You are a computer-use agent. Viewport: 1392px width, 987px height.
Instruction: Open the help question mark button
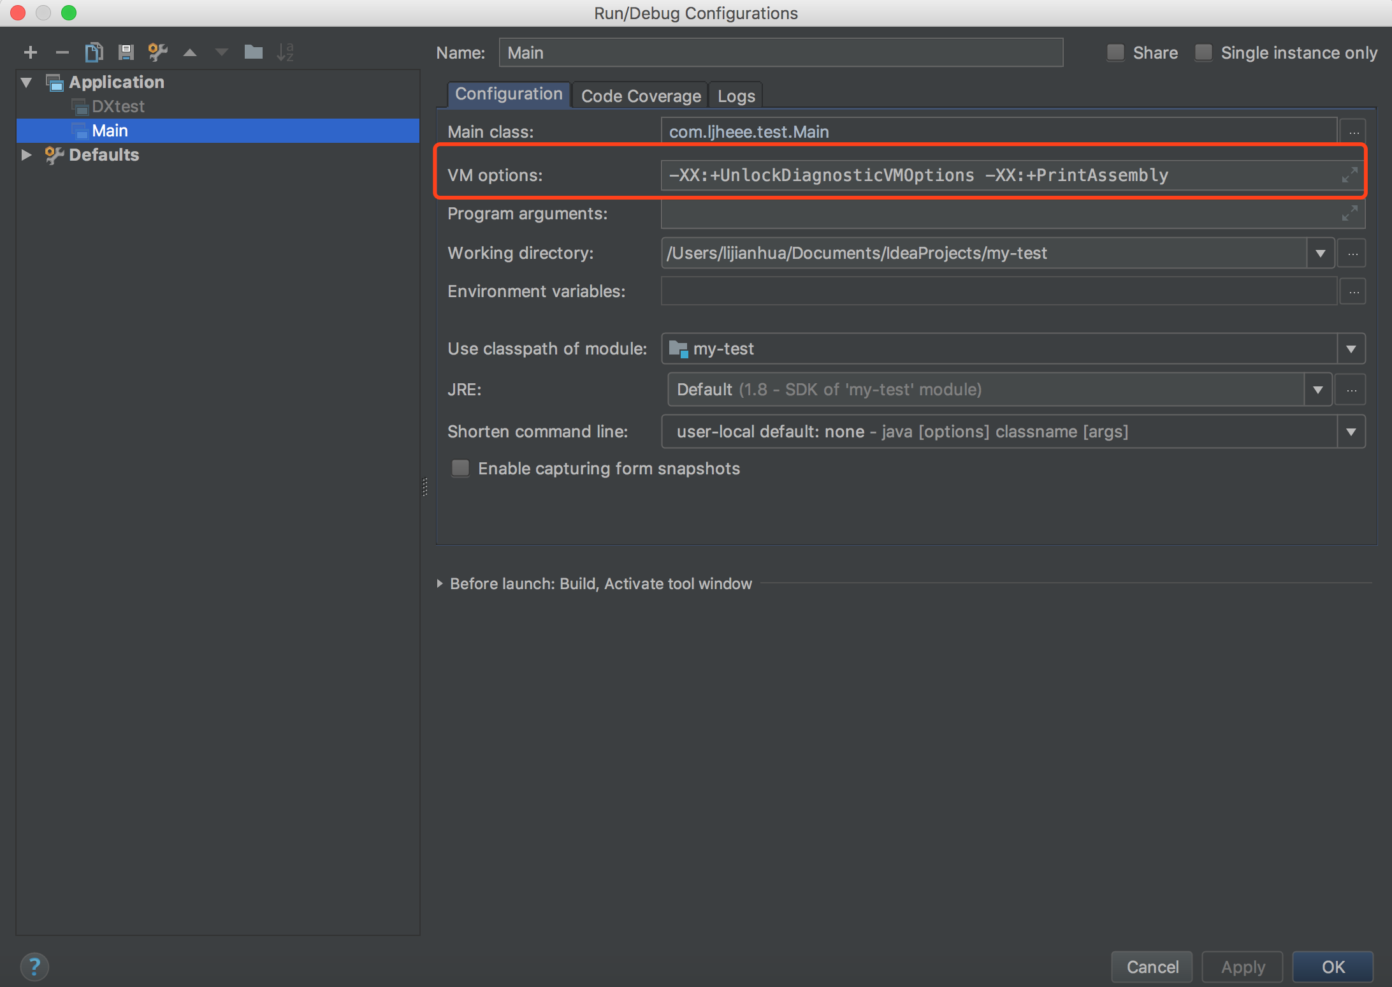point(34,967)
